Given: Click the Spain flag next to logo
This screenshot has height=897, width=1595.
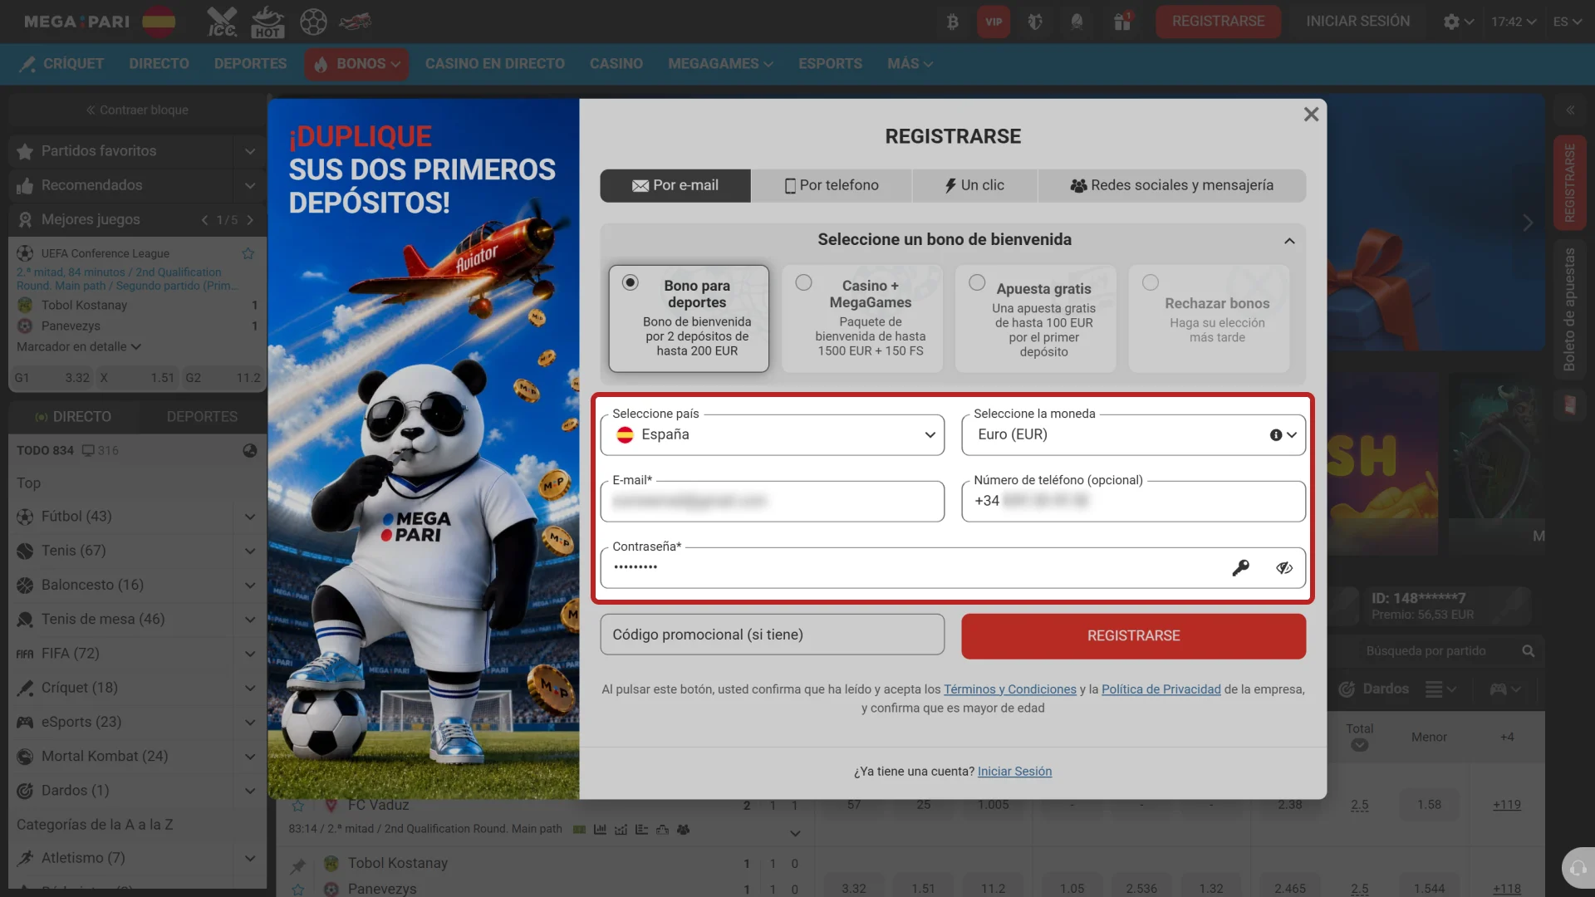Looking at the screenshot, I should [x=159, y=22].
